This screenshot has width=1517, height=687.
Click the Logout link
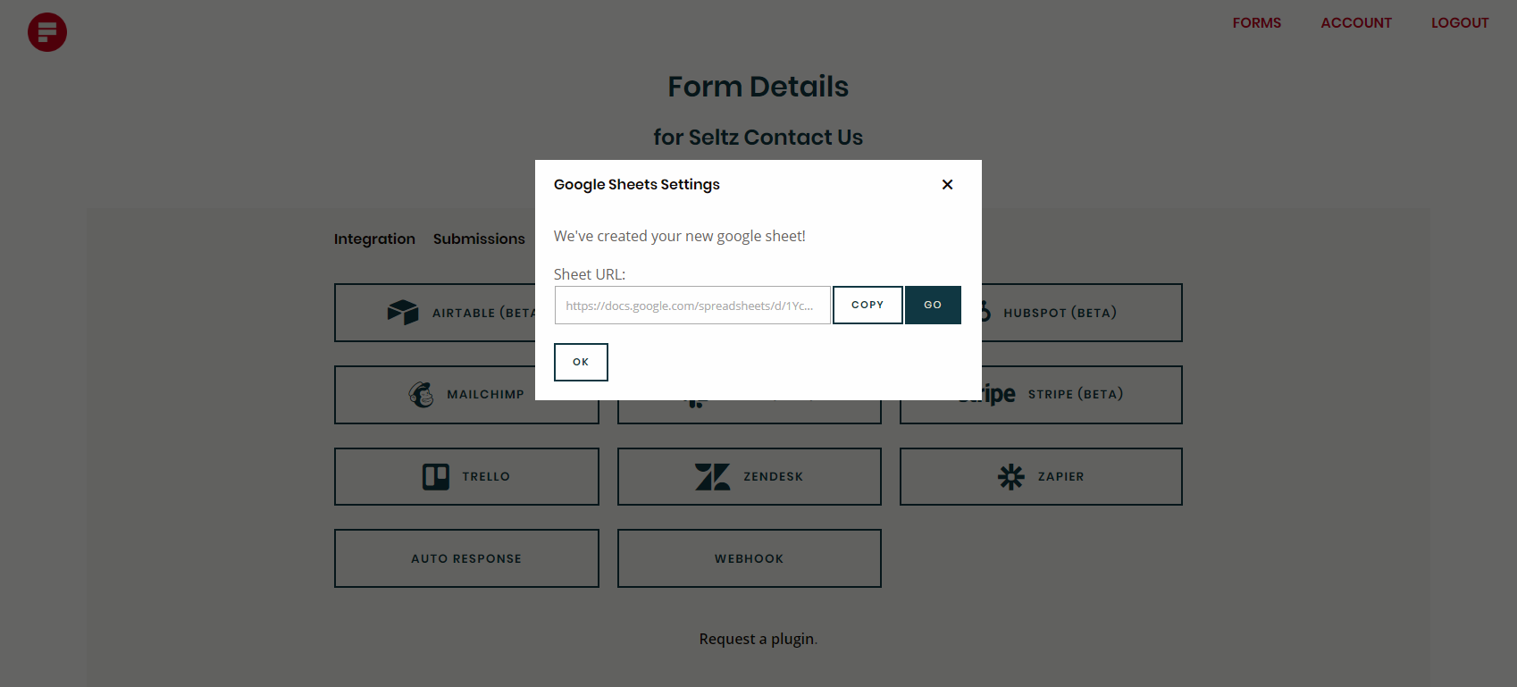pos(1460,23)
